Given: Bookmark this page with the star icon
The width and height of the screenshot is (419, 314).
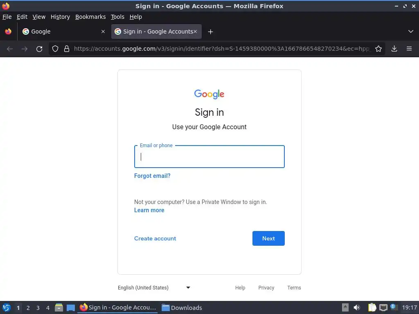Looking at the screenshot, I should 378,49.
